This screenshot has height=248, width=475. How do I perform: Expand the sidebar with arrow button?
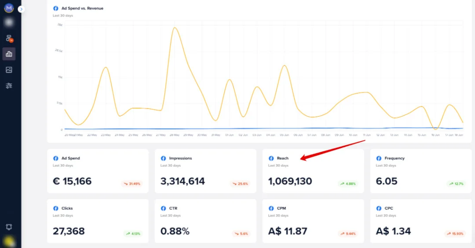21,9
